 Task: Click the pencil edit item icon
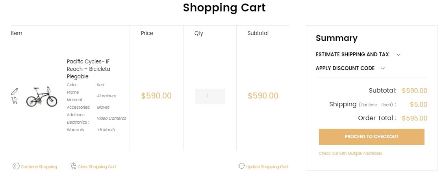tap(15, 91)
